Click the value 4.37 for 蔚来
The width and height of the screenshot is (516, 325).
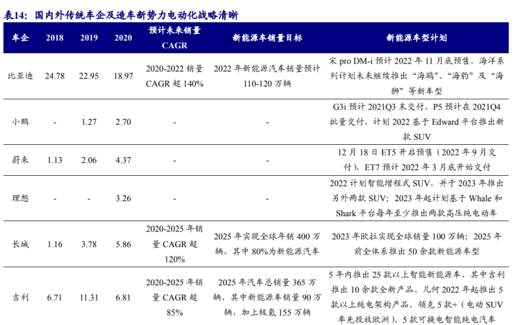(x=123, y=160)
